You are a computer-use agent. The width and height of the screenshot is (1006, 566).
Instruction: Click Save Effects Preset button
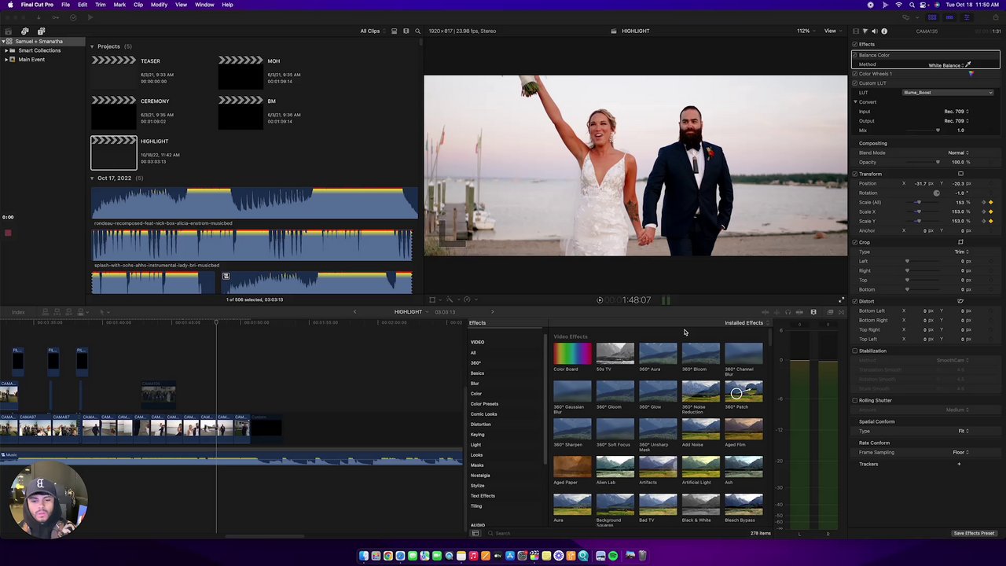pos(974,534)
